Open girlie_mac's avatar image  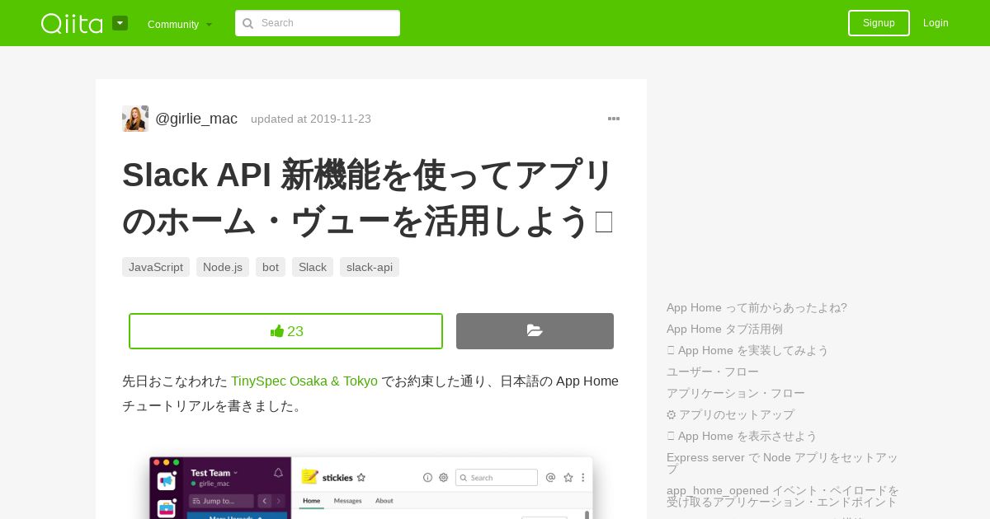coord(135,119)
